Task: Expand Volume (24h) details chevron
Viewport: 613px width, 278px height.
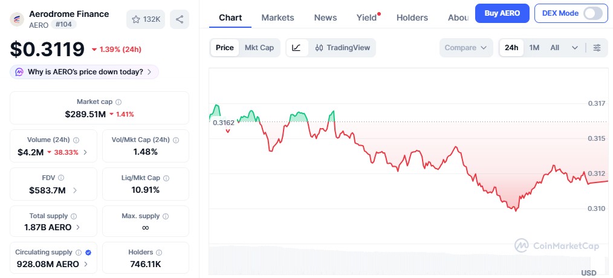Action: tap(85, 152)
